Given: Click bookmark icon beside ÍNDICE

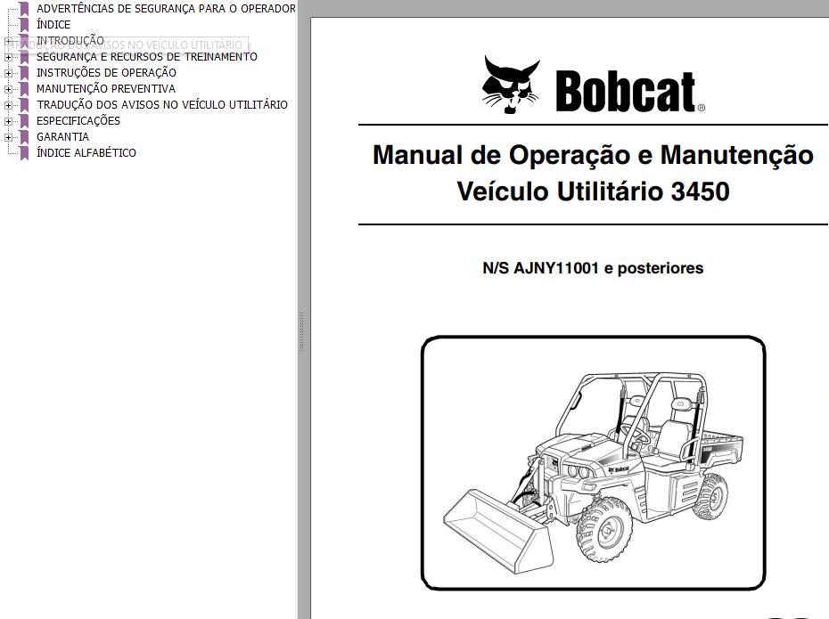Looking at the screenshot, I should coord(24,25).
